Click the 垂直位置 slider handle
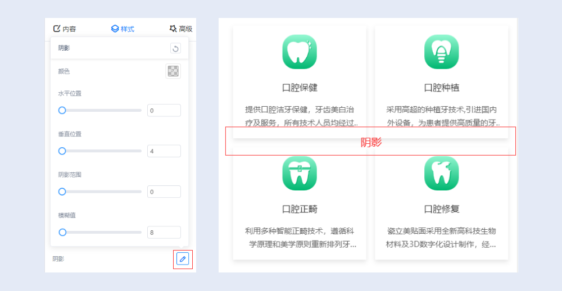The height and width of the screenshot is (291, 562). (x=62, y=151)
